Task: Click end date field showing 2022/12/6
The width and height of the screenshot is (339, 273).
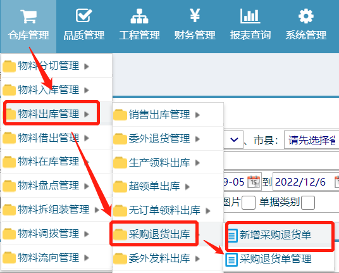Action: point(303,181)
